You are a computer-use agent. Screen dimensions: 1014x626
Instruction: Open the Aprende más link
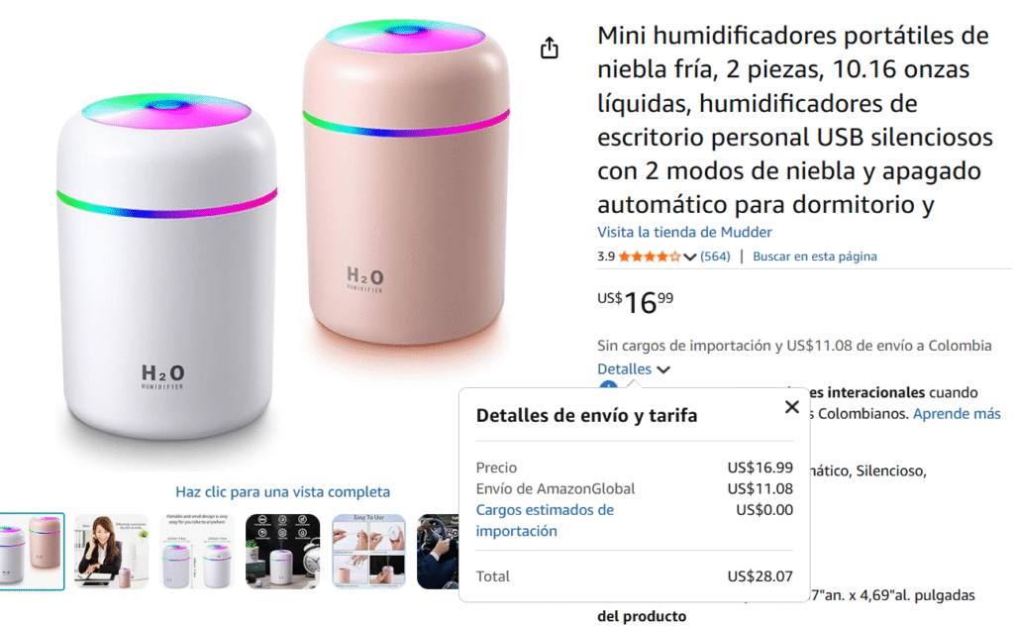click(957, 413)
